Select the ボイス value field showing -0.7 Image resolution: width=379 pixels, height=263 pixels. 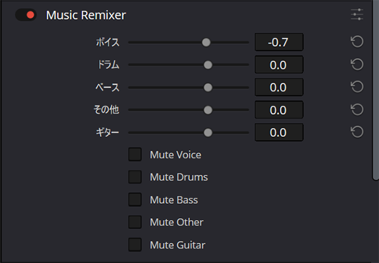(x=279, y=42)
